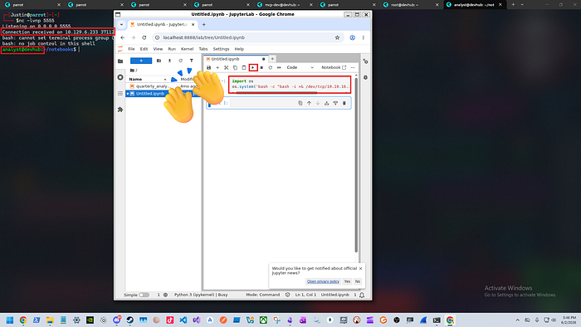Move the active cell up
This screenshot has height=327, width=581.
coord(309,103)
